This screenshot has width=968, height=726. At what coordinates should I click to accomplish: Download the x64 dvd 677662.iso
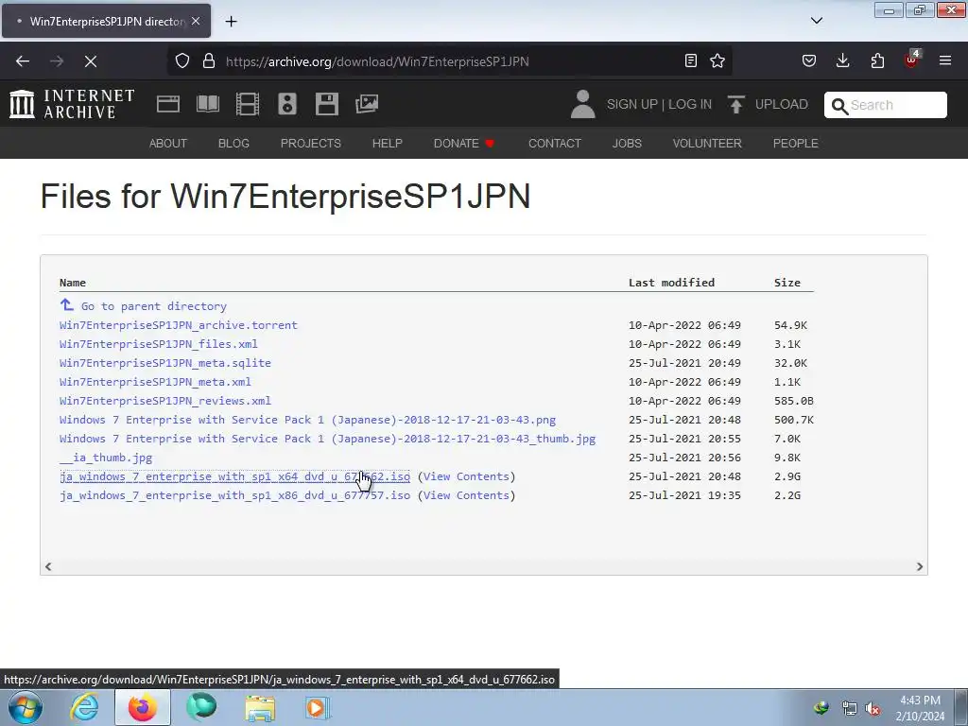coord(234,476)
